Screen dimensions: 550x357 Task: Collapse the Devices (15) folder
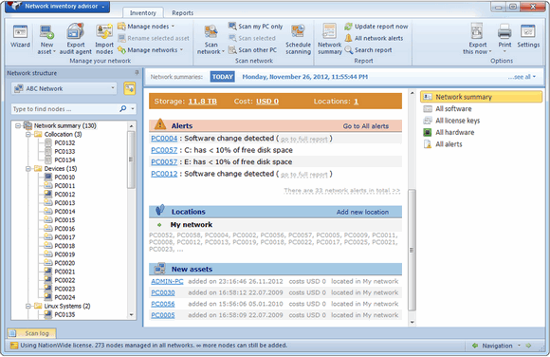point(28,169)
